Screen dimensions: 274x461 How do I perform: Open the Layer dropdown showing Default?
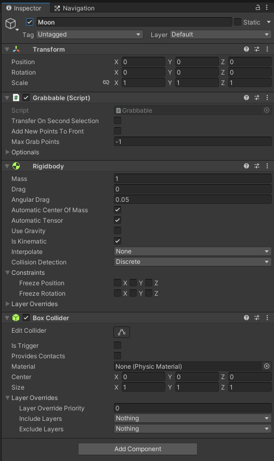click(x=220, y=34)
